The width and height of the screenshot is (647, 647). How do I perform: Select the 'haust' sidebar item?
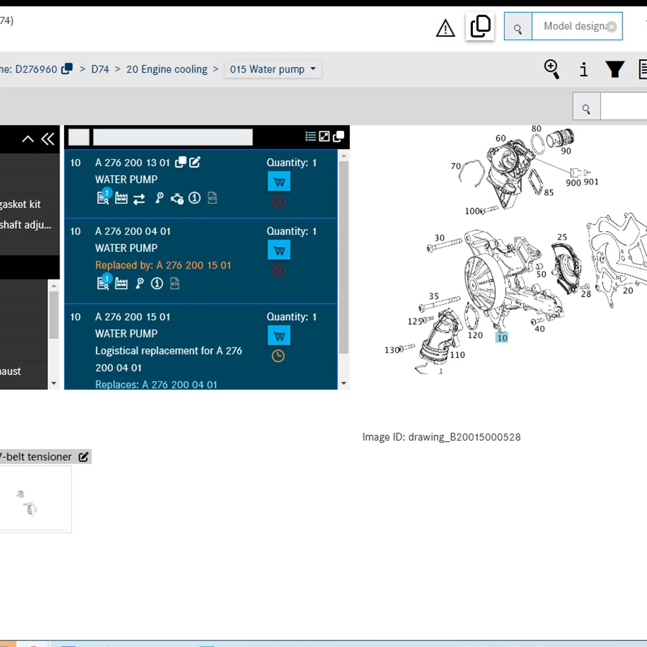(x=11, y=371)
